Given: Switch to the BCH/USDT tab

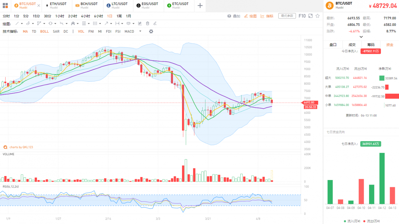Looking at the screenshot, I should coord(87,6).
